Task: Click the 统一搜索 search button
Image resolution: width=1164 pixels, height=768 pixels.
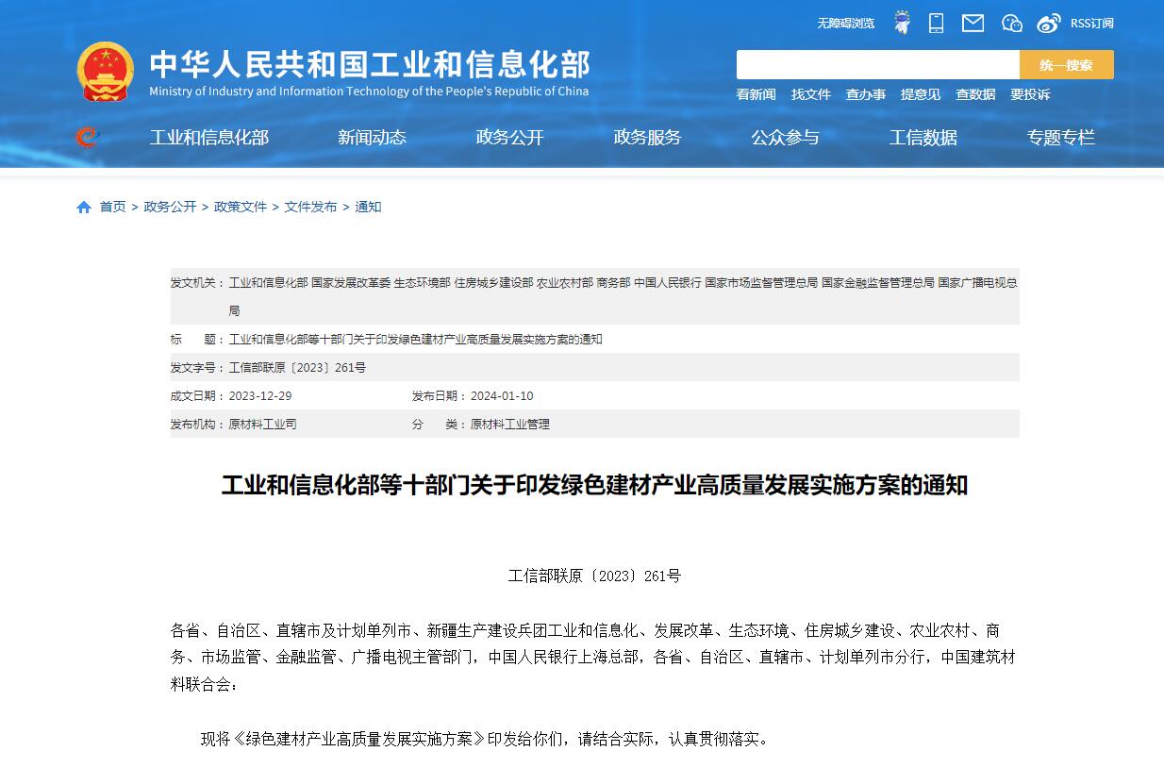Action: pyautogui.click(x=1067, y=65)
